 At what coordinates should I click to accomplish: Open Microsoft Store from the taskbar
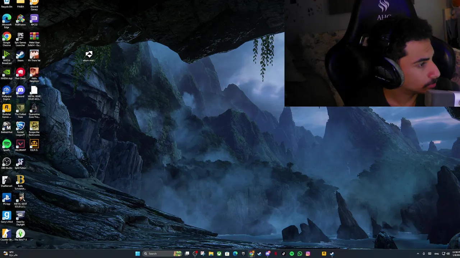pyautogui.click(x=227, y=254)
